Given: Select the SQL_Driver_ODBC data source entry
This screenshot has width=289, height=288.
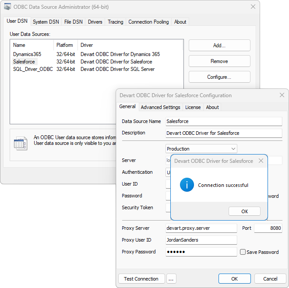Looking at the screenshot, I should point(33,69).
